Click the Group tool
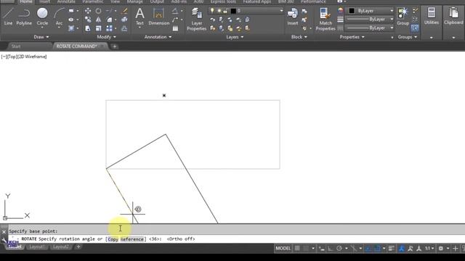This screenshot has height=261, width=465. coord(403,17)
